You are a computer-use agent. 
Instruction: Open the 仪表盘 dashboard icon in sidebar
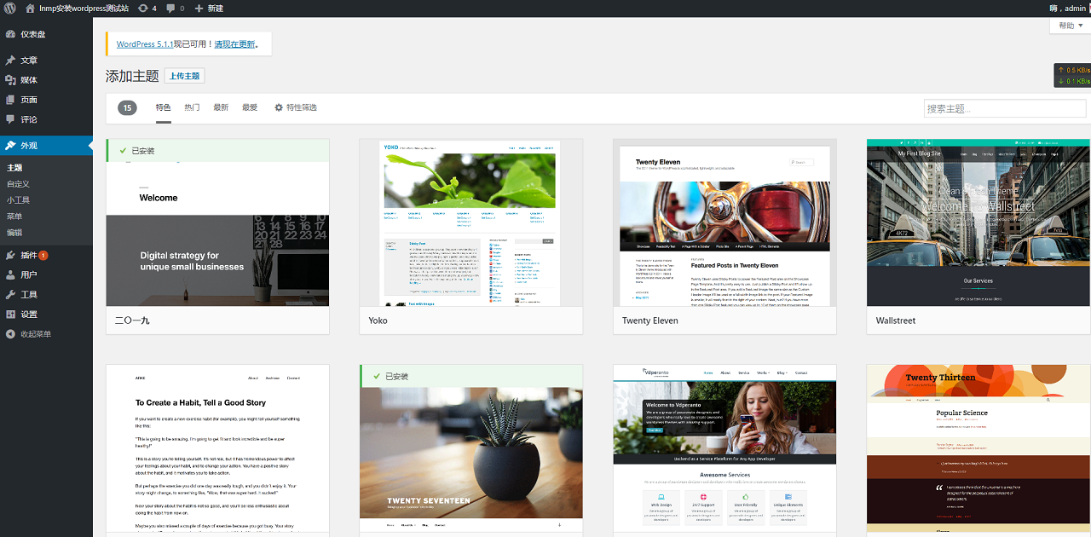(x=10, y=34)
